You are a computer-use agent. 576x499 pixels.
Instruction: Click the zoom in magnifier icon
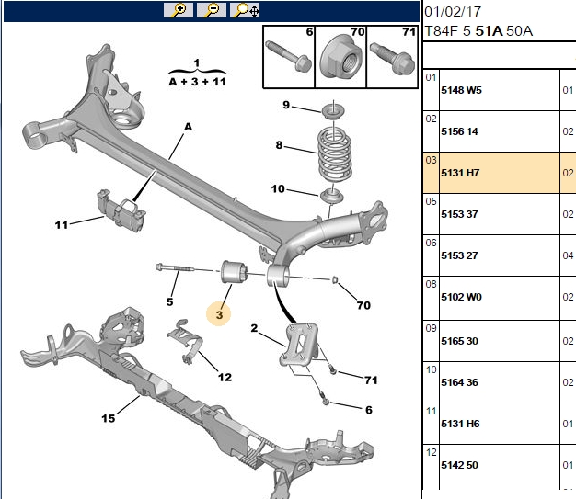click(x=179, y=10)
